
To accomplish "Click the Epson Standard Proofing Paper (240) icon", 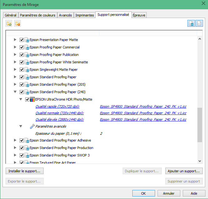I will click(27, 92).
